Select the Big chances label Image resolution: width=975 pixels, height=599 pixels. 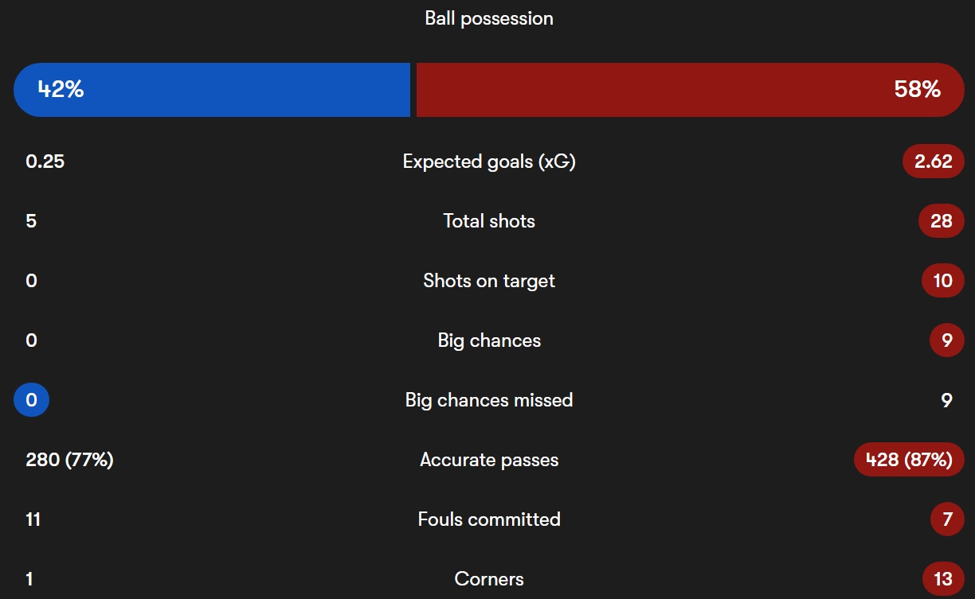(489, 340)
